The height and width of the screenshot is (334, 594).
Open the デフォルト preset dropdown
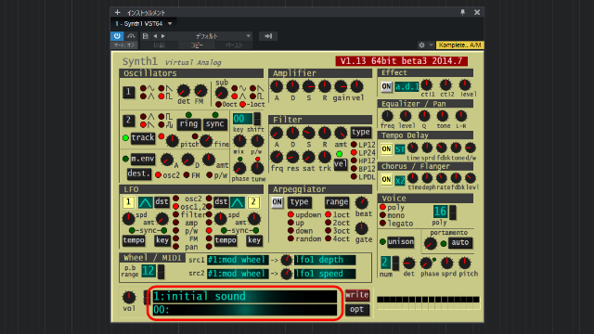(x=248, y=36)
